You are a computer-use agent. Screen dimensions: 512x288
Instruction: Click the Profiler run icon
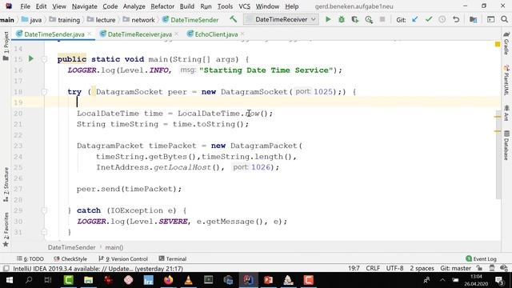(369, 19)
